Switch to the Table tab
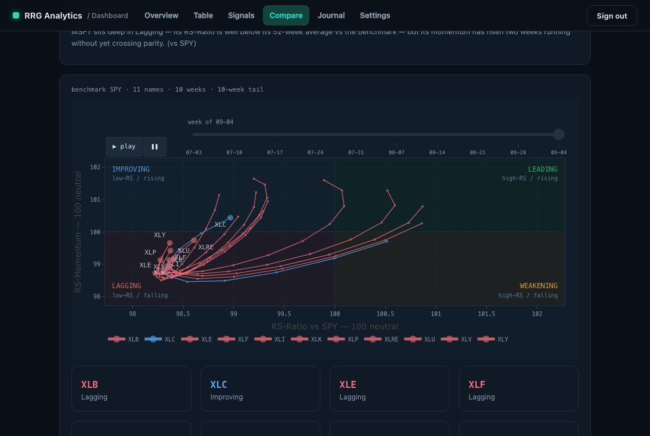This screenshot has height=436, width=650. 203,15
